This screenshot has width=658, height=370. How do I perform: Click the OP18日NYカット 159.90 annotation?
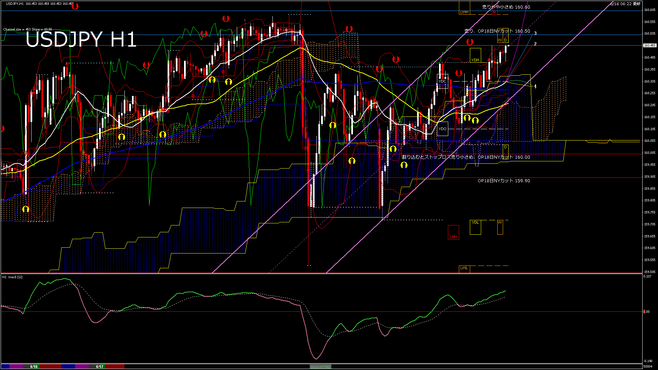[x=504, y=181]
